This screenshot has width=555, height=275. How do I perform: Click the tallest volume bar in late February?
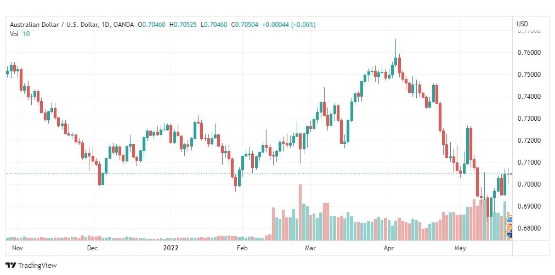coord(300,212)
